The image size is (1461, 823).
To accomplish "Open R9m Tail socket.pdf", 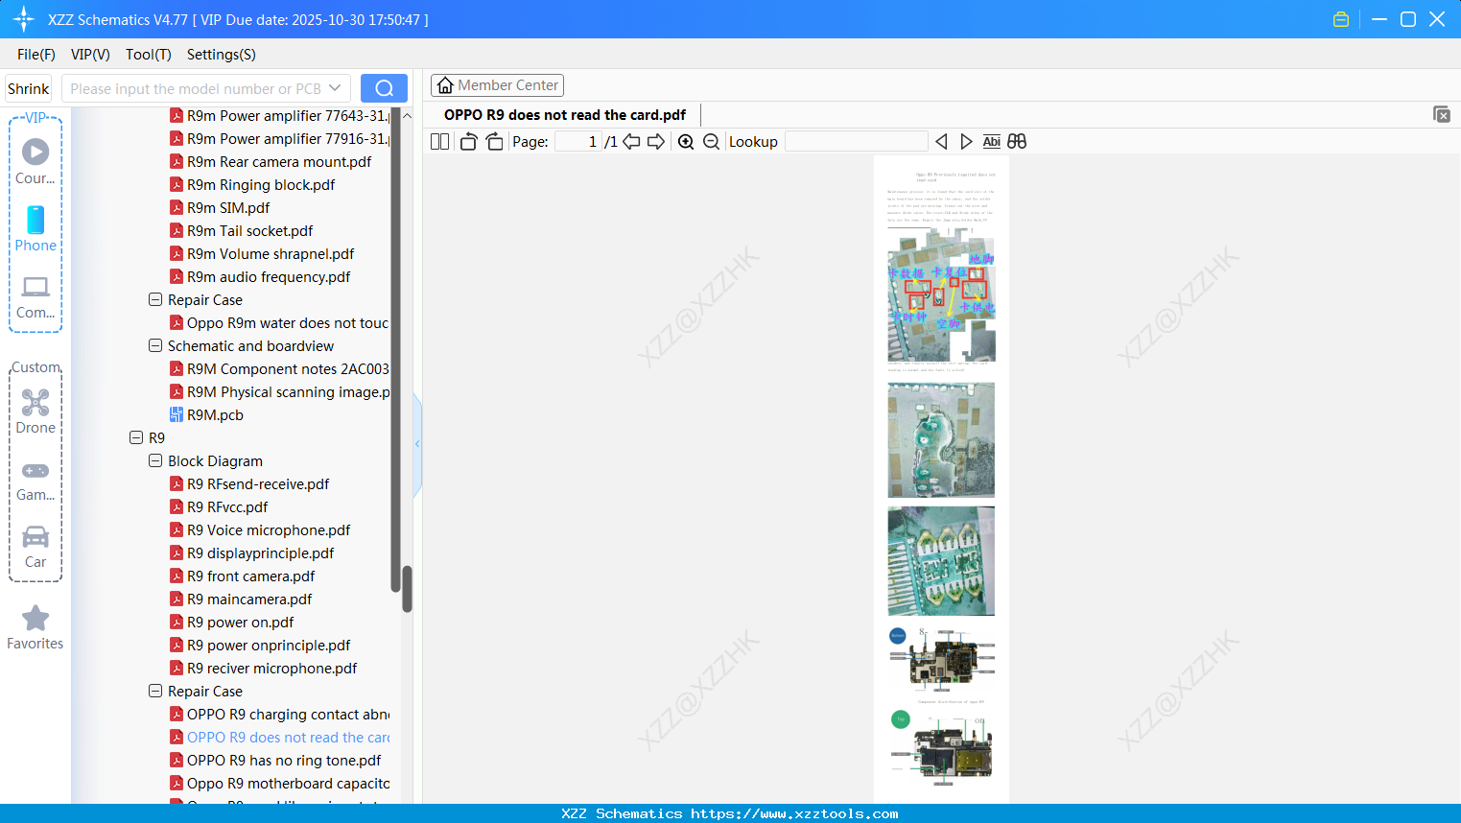I will pos(241,231).
